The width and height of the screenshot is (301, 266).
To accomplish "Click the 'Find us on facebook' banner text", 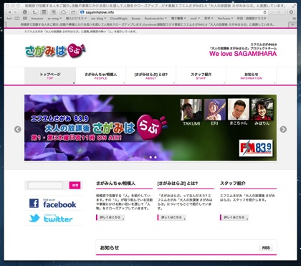I will point(59,203).
